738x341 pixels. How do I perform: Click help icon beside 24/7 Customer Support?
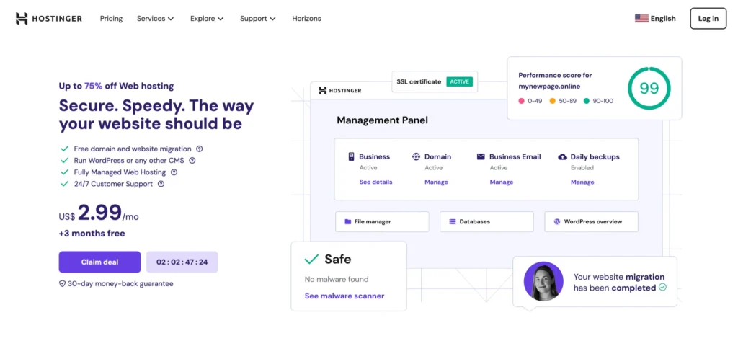coord(161,184)
